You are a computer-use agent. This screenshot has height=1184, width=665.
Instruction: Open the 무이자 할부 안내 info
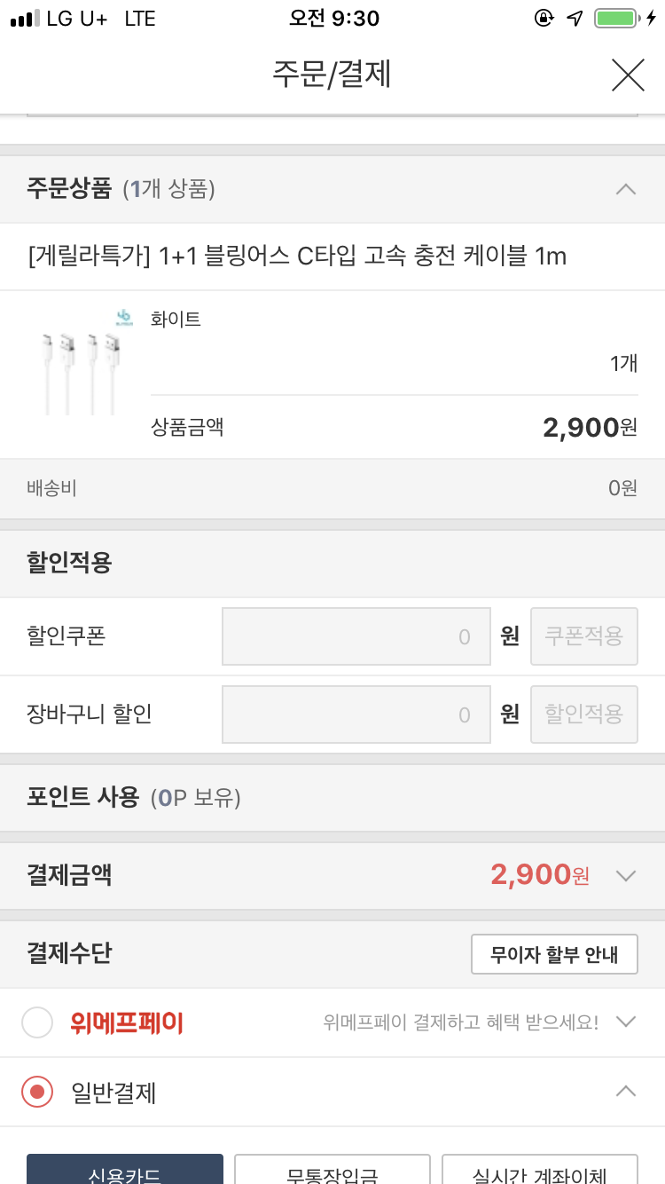pyautogui.click(x=554, y=955)
